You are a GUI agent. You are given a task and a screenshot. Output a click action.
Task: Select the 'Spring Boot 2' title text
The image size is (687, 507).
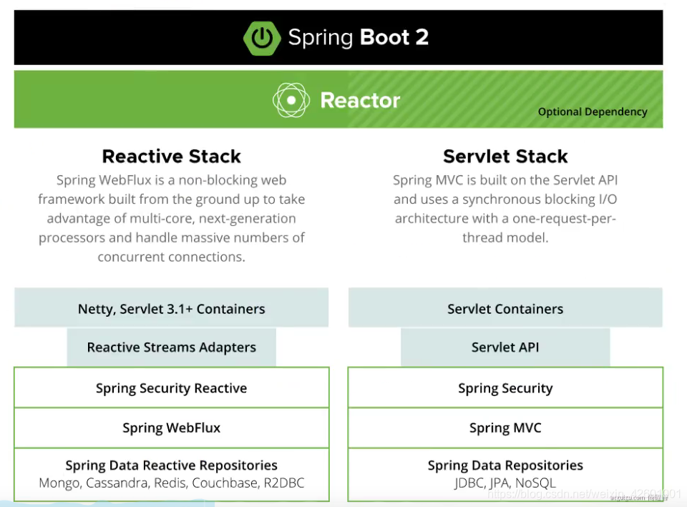click(x=359, y=37)
